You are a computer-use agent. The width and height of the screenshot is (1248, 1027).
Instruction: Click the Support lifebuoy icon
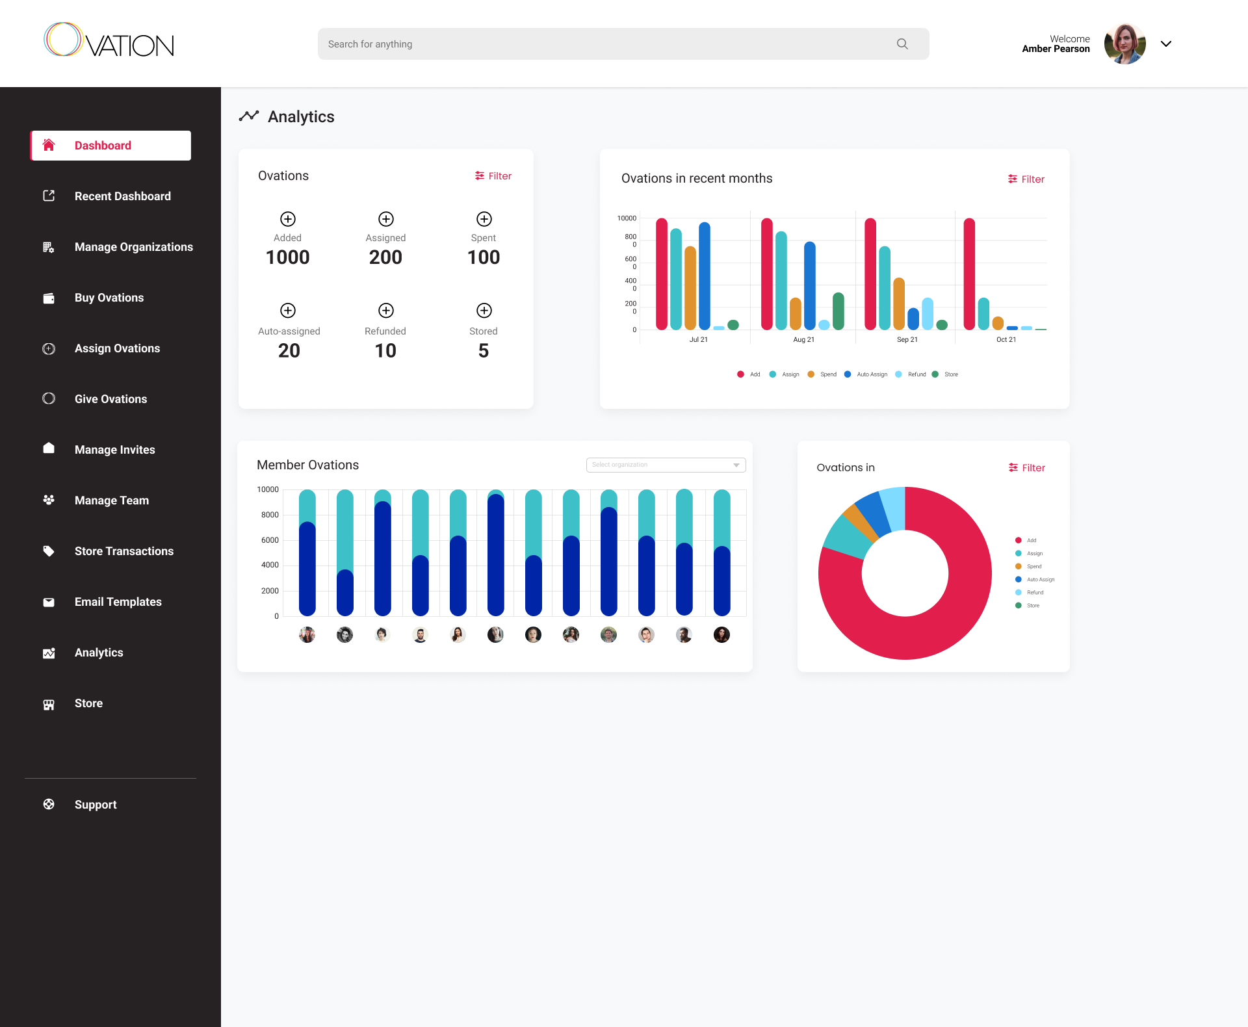(49, 804)
